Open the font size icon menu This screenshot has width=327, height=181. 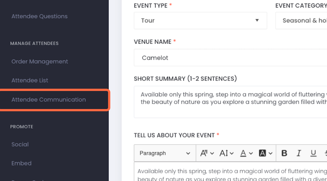226,153
